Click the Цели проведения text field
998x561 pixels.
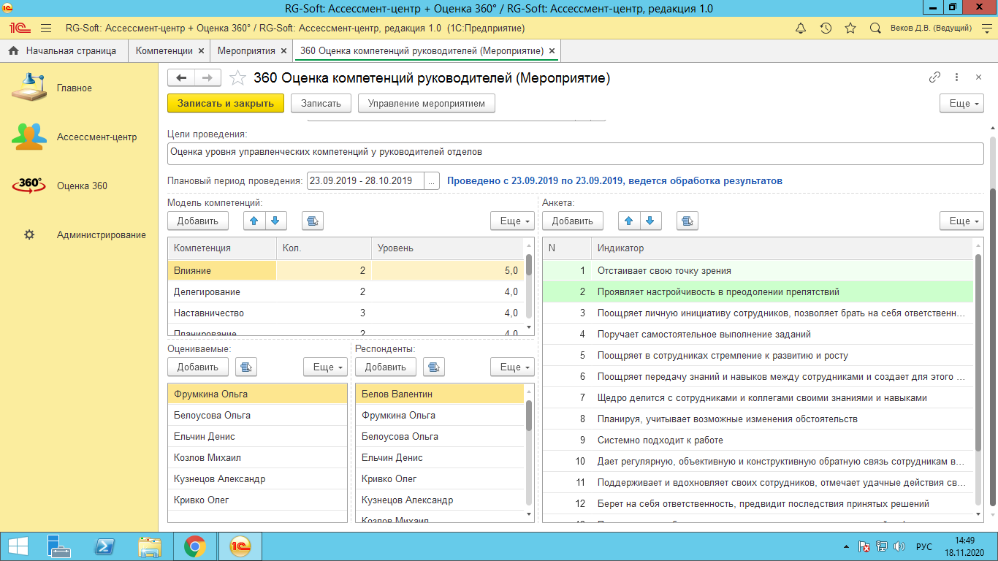tap(576, 153)
